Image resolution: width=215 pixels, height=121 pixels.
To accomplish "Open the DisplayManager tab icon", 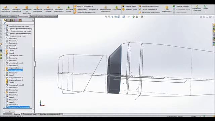I will [20, 20].
